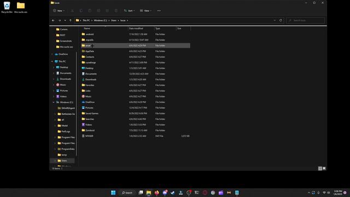Expand the OneDrive node in navigation pane

pos(52,54)
